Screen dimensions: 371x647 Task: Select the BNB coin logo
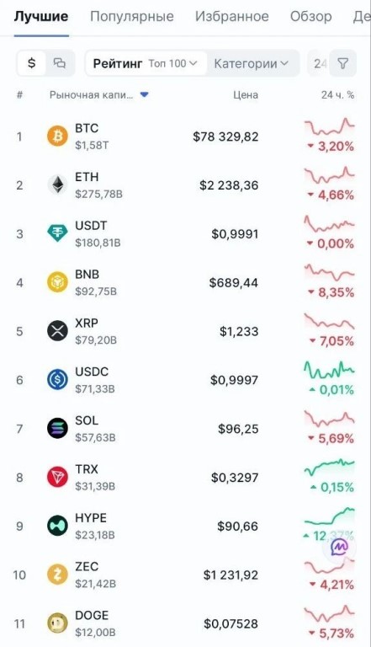57,283
